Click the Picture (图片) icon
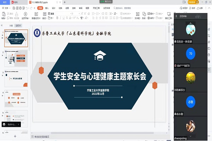This screenshot has height=141, width=212. coord(149,14)
